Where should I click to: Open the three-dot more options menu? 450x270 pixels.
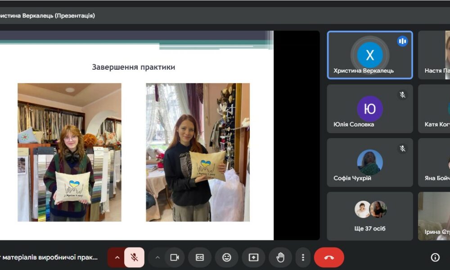click(x=303, y=257)
